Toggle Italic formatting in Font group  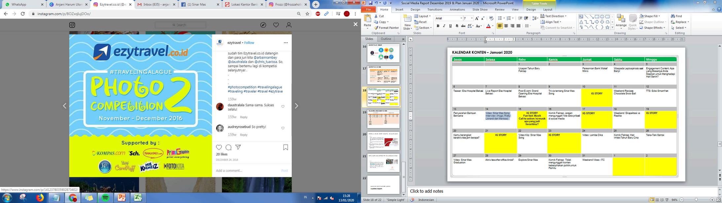tap(444, 26)
